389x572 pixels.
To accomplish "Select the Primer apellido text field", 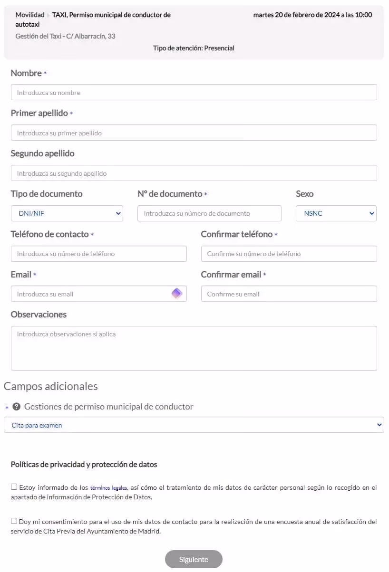I will pyautogui.click(x=193, y=133).
